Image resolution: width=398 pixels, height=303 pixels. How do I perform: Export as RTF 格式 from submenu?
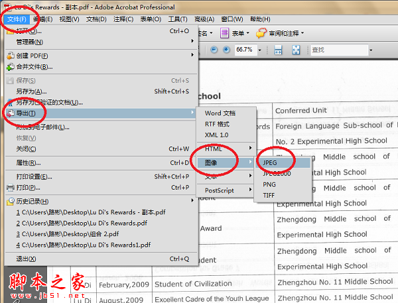click(226, 124)
